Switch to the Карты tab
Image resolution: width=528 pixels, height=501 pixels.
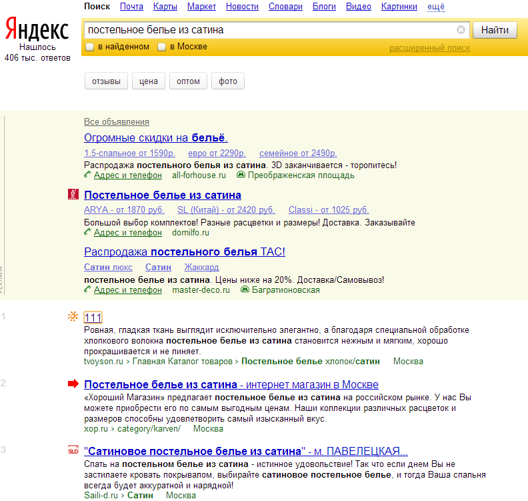[165, 7]
